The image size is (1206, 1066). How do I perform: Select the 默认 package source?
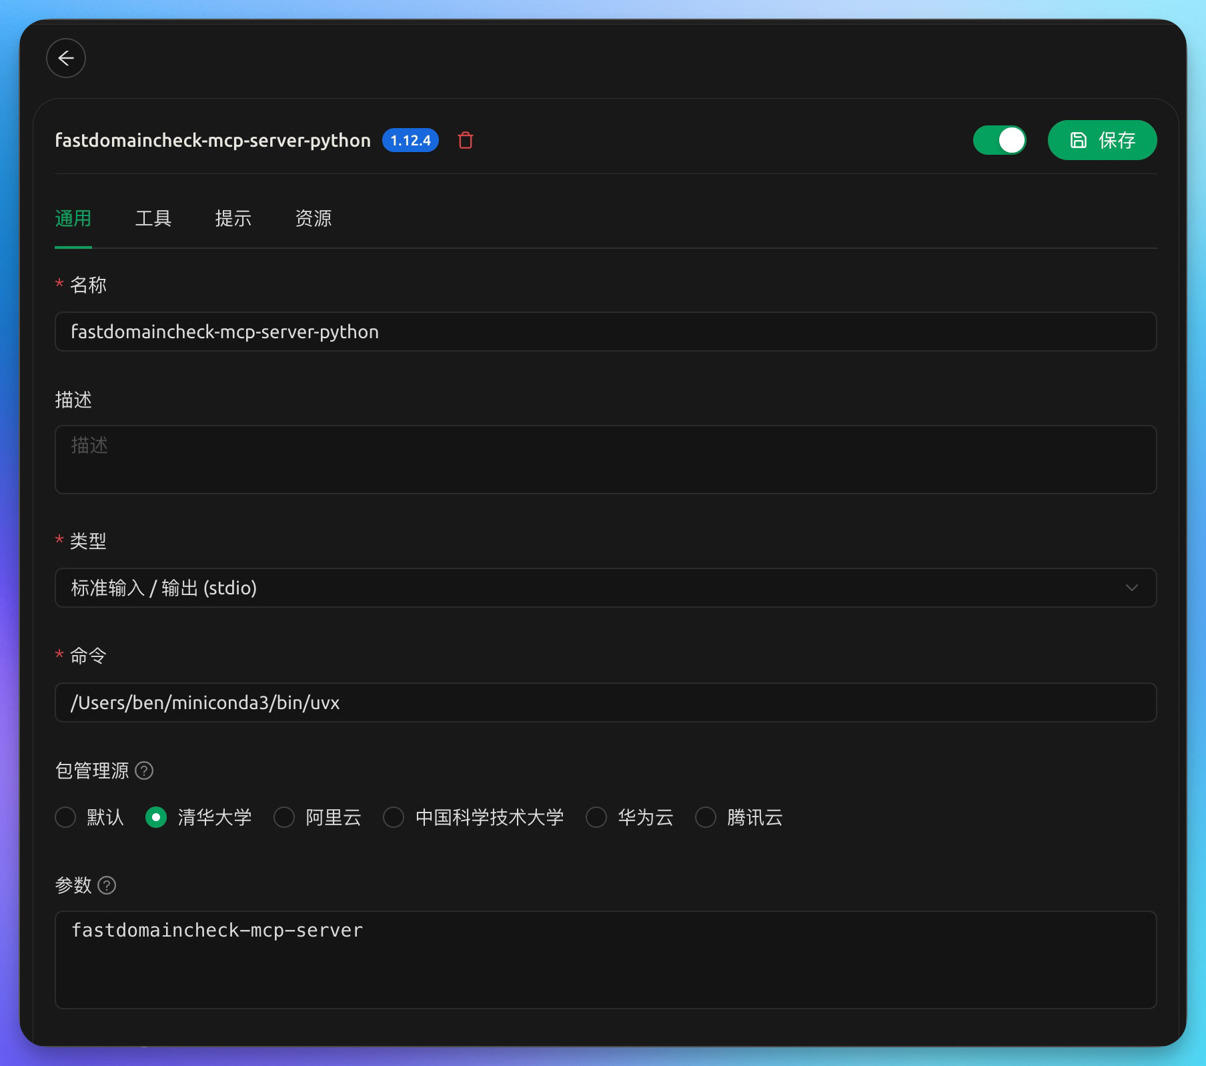65,817
